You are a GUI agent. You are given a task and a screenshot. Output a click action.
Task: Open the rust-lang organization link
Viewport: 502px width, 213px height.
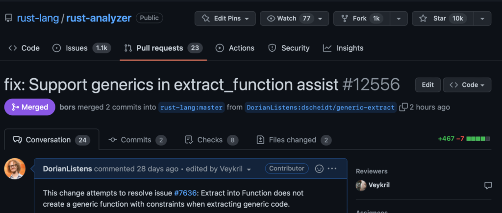pos(38,18)
